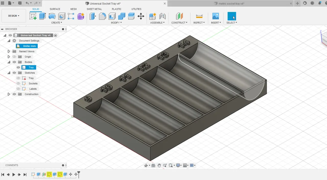This screenshot has width=327, height=180.
Task: Switch to the MESH tab
Action: [74, 9]
